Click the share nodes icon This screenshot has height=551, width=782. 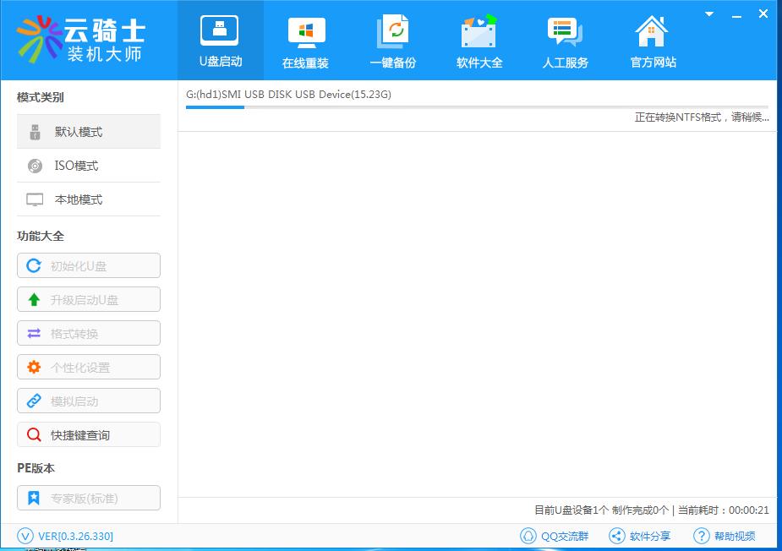point(617,536)
